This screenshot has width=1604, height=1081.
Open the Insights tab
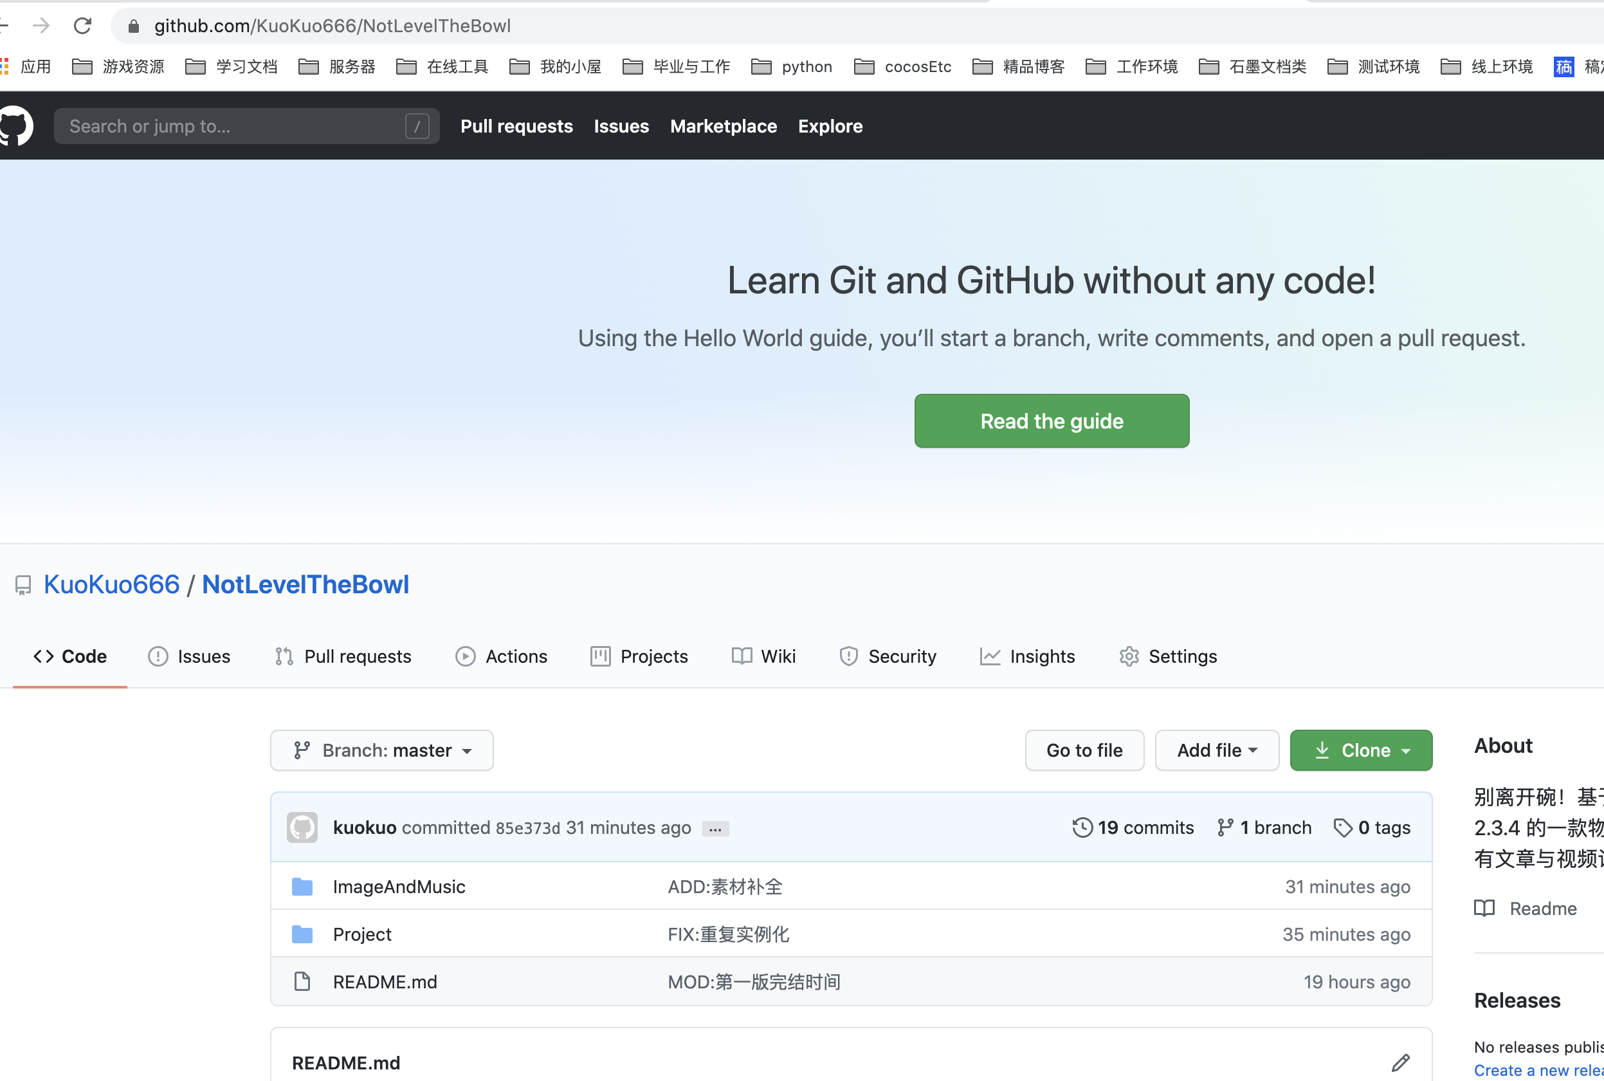pos(1027,656)
